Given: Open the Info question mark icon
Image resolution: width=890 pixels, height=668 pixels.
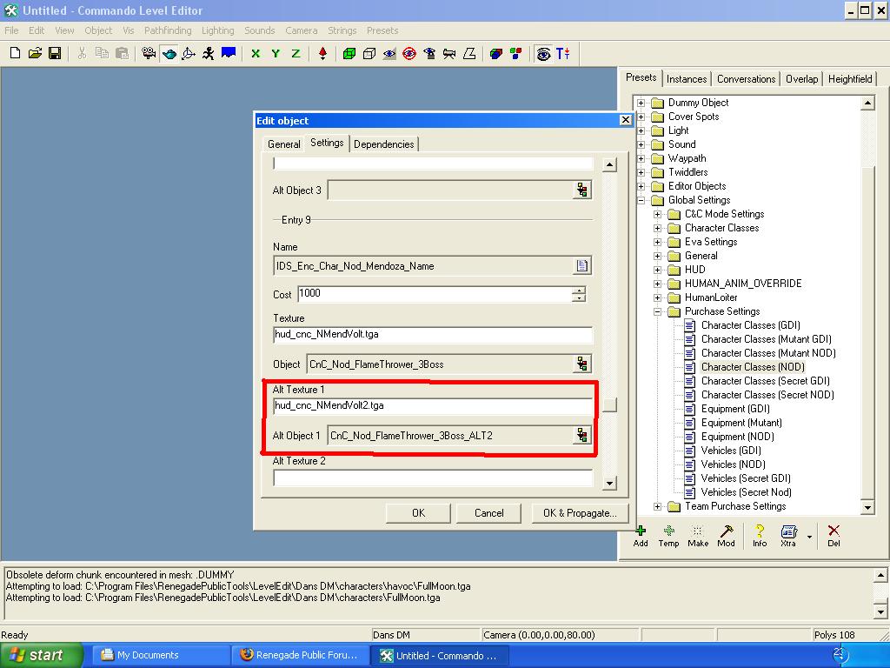Looking at the screenshot, I should click(760, 531).
